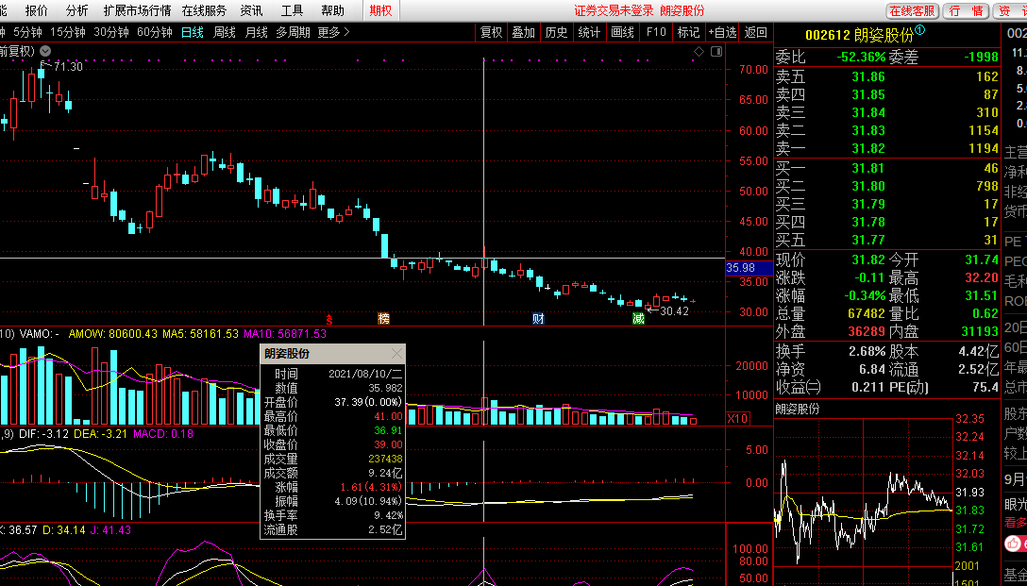Click the 减 shareholder reduction marker
Screen dimensions: 1027x586
pos(638,320)
